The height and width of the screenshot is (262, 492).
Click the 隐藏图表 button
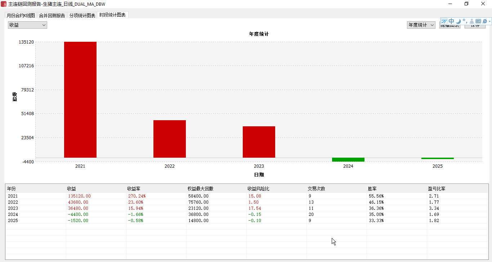point(450,26)
